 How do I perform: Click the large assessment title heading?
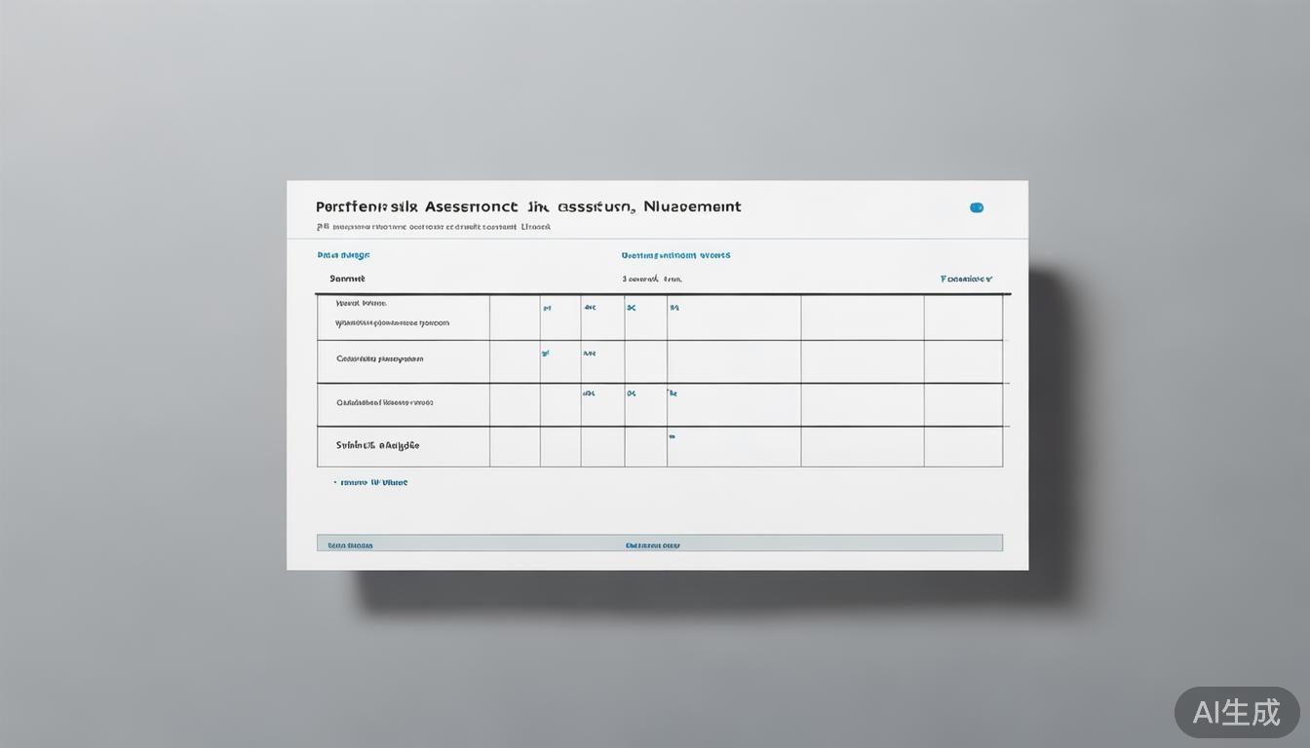(528, 206)
